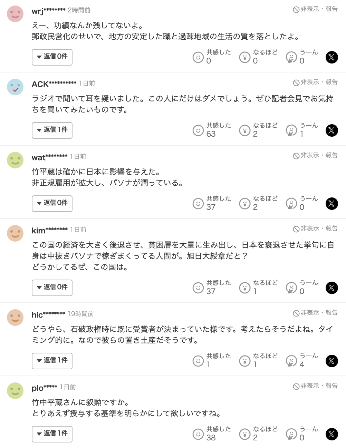Share the wrj comment on X

point(331,57)
